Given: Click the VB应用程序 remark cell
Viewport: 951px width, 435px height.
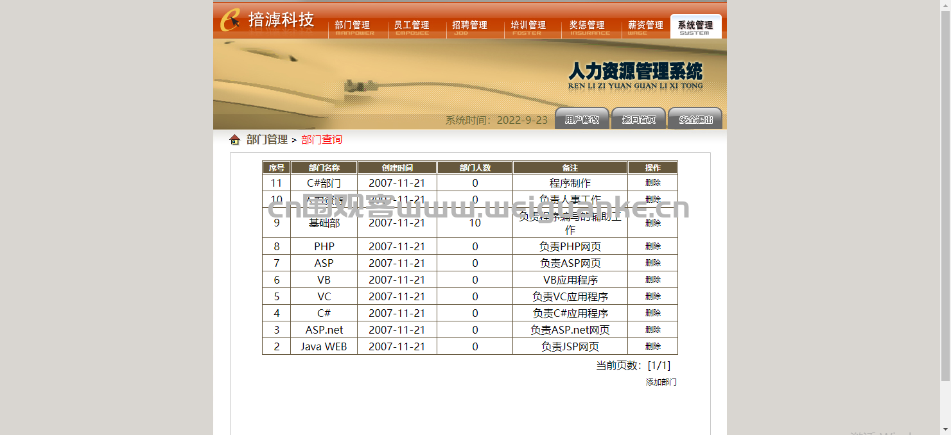Looking at the screenshot, I should (x=570, y=280).
